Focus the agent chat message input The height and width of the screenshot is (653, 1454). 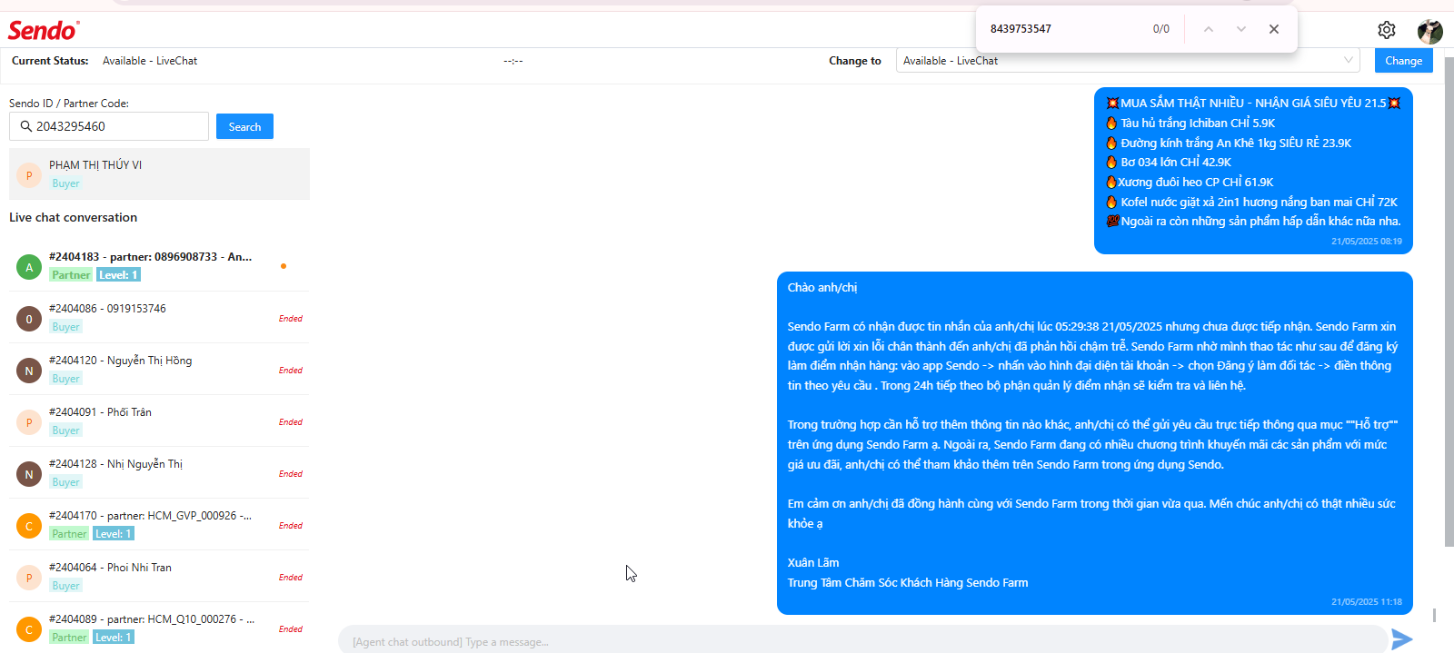point(861,641)
